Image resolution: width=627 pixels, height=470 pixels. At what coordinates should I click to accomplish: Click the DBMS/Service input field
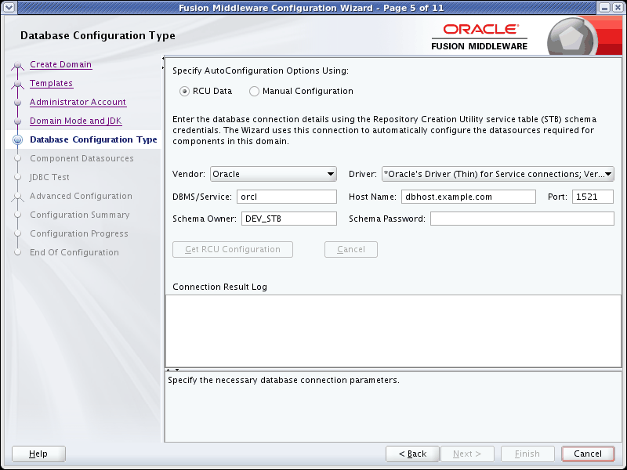(x=287, y=197)
